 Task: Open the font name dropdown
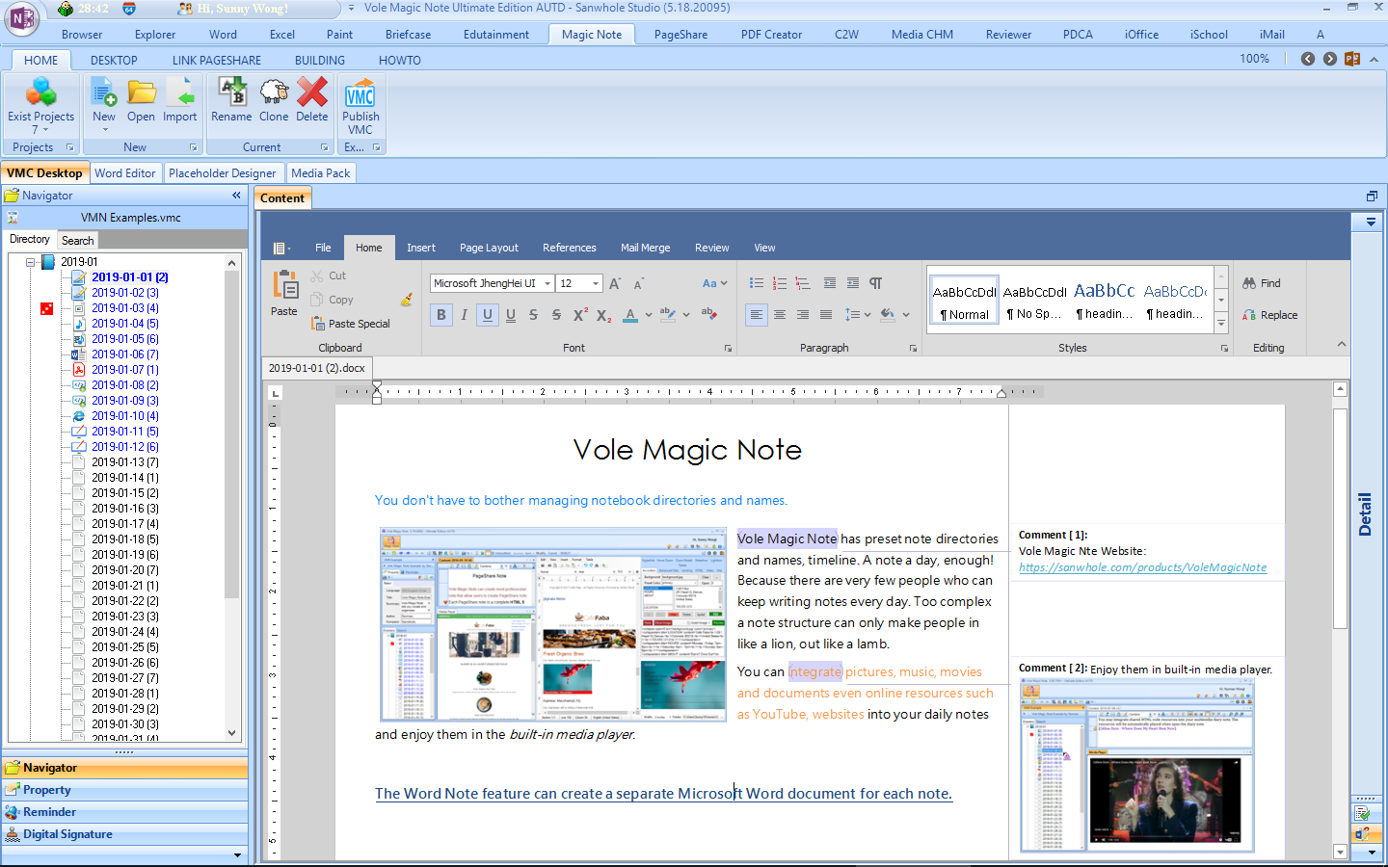tap(547, 283)
